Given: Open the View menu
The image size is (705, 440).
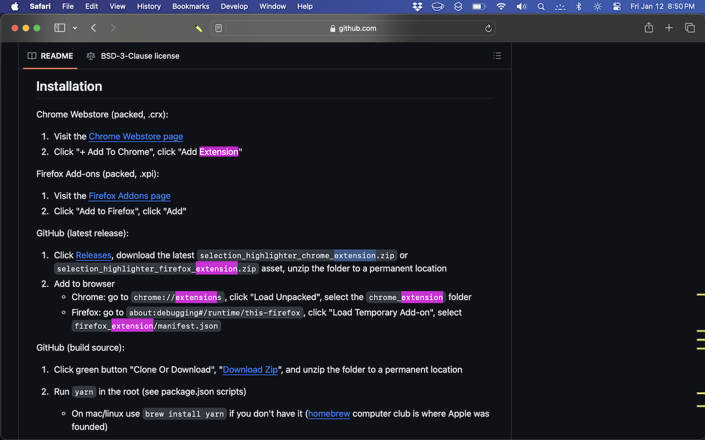Looking at the screenshot, I should tap(117, 7).
